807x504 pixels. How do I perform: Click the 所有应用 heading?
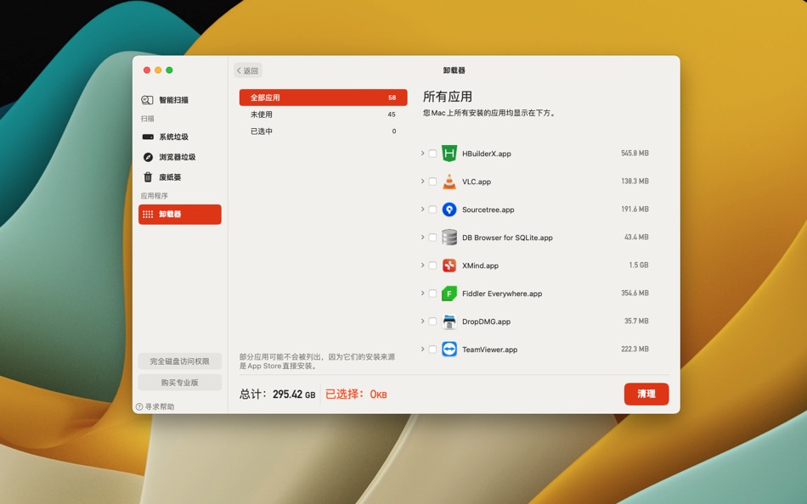[447, 97]
